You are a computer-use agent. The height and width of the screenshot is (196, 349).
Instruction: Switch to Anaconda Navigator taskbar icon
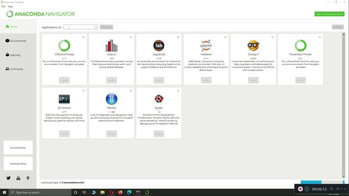147,192
